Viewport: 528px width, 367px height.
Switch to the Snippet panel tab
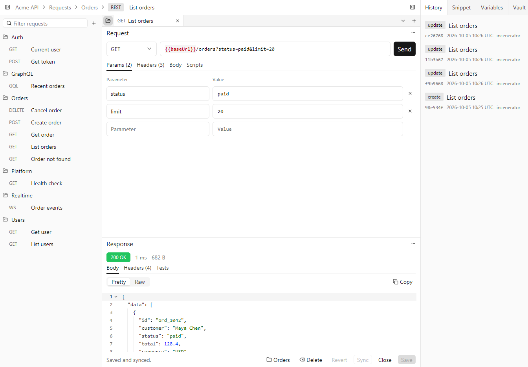click(461, 7)
